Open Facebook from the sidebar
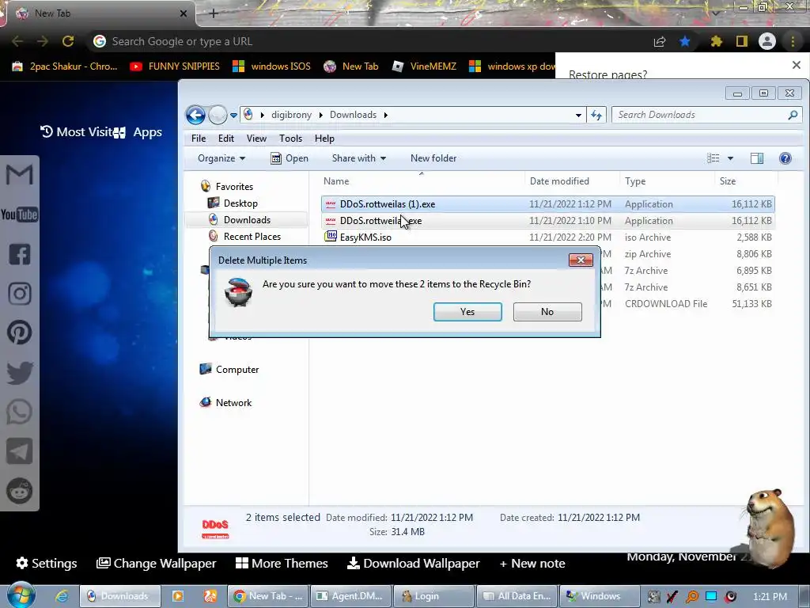This screenshot has height=608, width=810. click(19, 254)
